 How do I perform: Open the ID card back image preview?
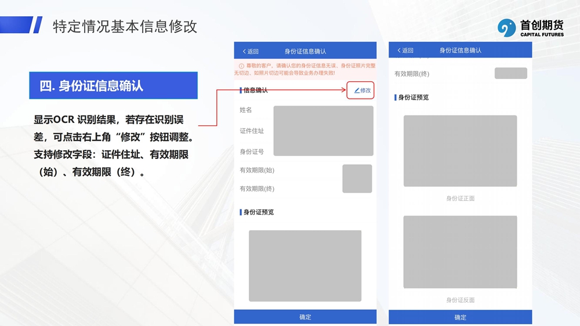pyautogui.click(x=460, y=252)
